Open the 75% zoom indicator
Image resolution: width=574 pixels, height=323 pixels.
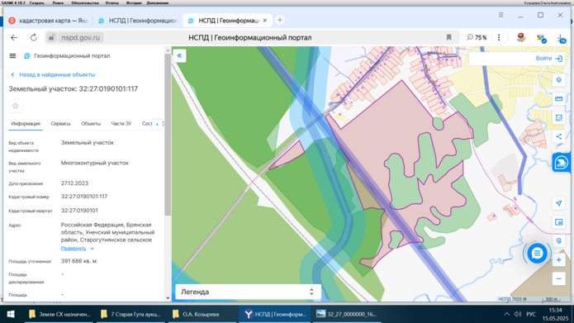point(477,37)
